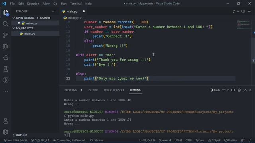Viewport: 255px width, 143px height.
Task: Open the Live Share activity icon
Action: 6,80
